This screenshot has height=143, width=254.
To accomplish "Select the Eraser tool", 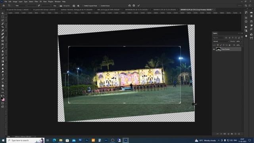I will [x=3, y=58].
